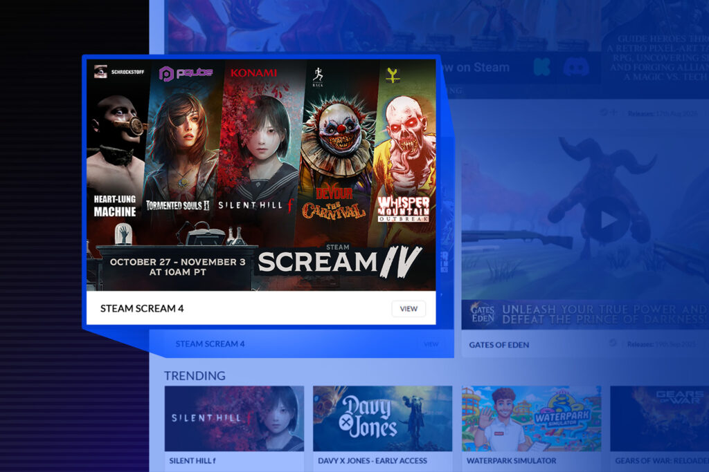709x472 pixels.
Task: Play the Gates of Eden video
Action: tap(607, 220)
